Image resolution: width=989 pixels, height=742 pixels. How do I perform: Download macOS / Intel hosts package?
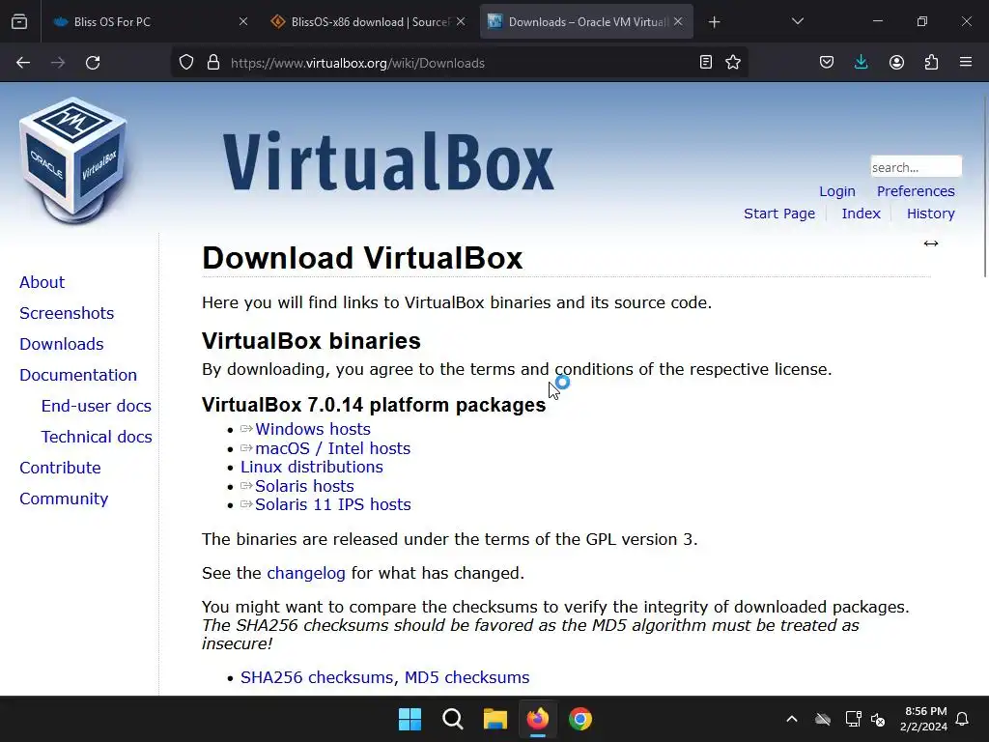tap(332, 448)
